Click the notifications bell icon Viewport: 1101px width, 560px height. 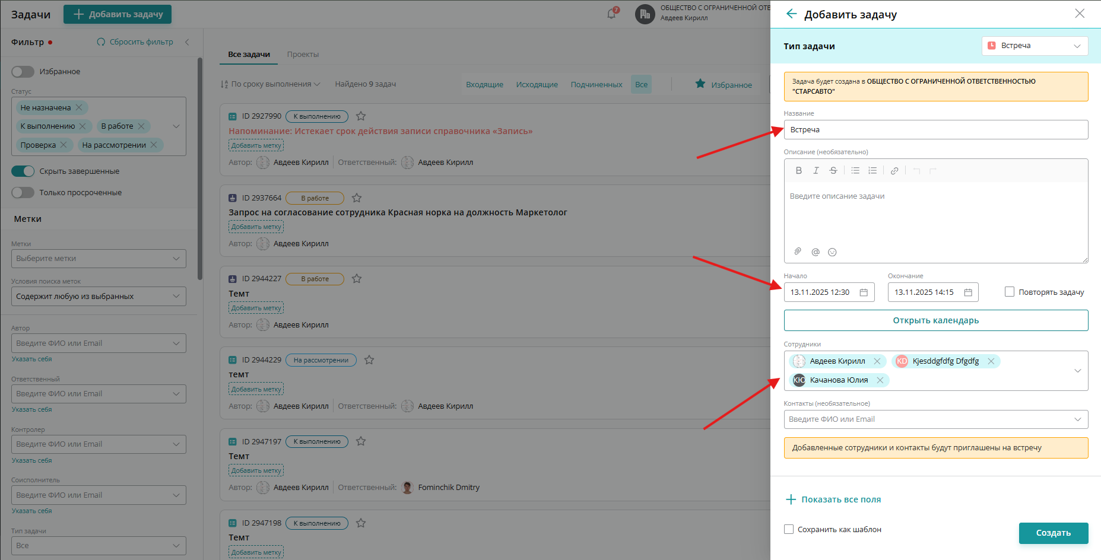coord(611,14)
